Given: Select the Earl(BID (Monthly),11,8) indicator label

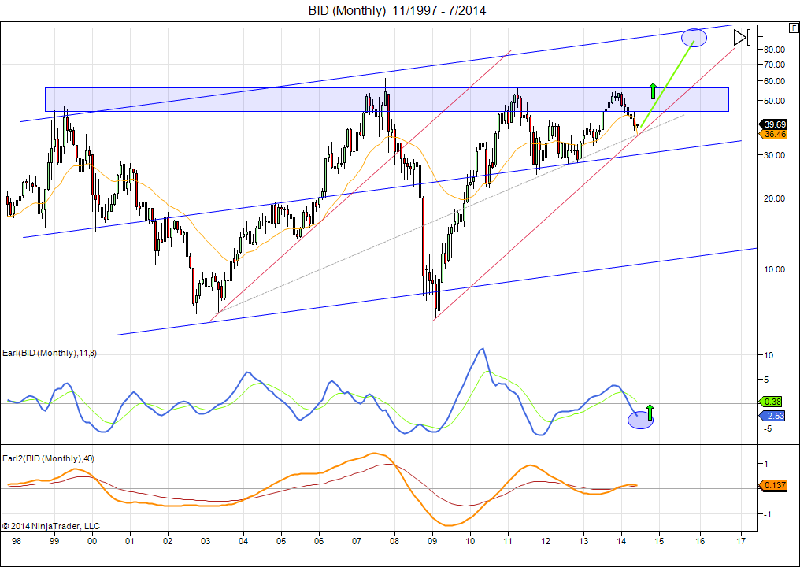Looking at the screenshot, I should (50, 353).
